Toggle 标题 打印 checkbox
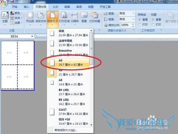This screenshot has height=134, width=178. pyautogui.click(x=153, y=25)
